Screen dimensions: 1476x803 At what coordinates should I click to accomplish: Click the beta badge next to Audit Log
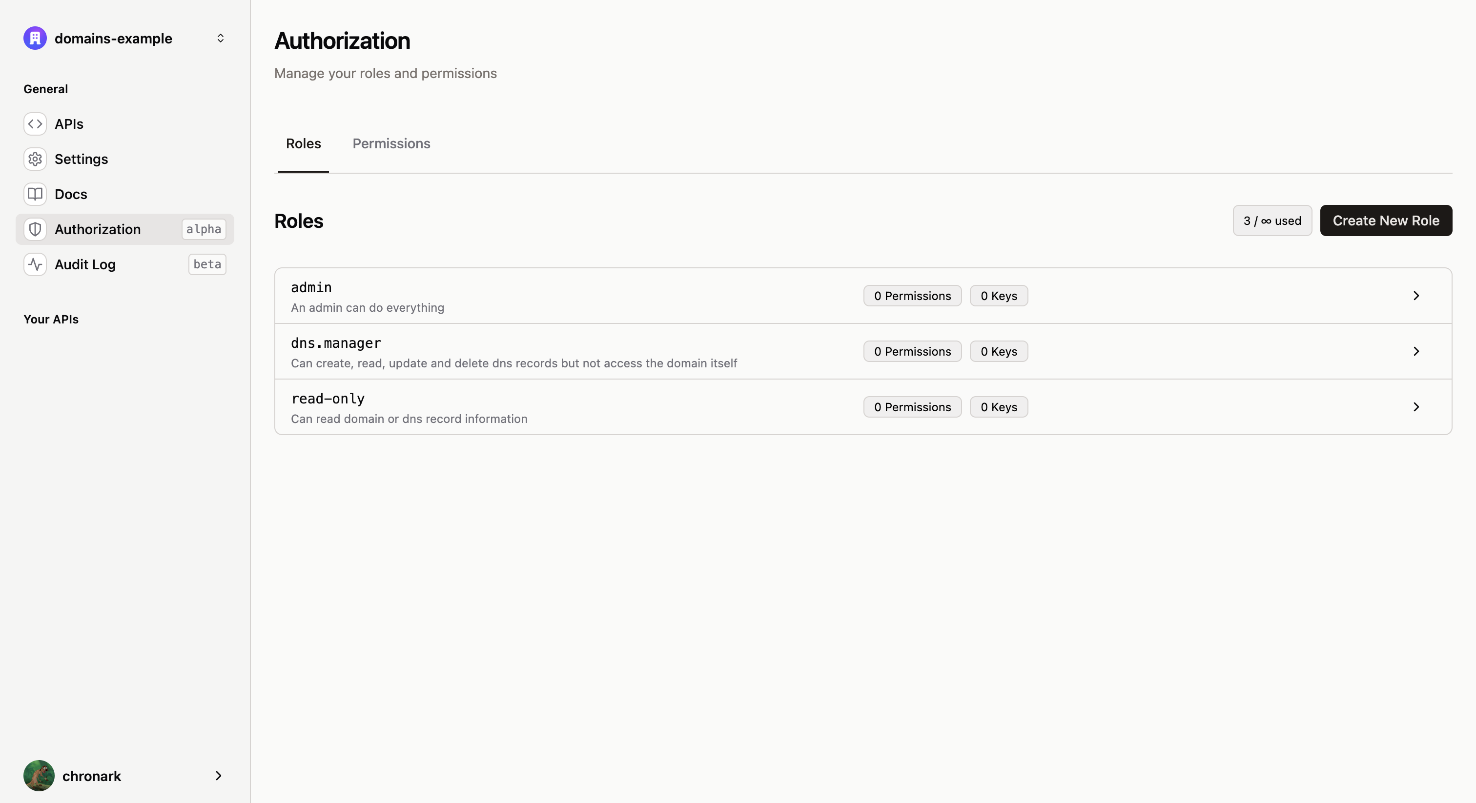(207, 264)
